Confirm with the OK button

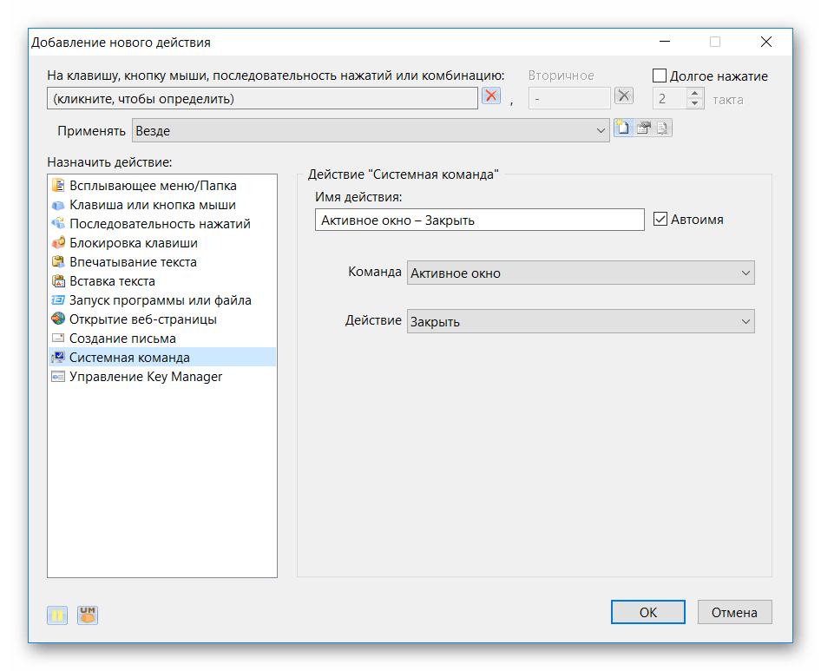click(x=648, y=612)
